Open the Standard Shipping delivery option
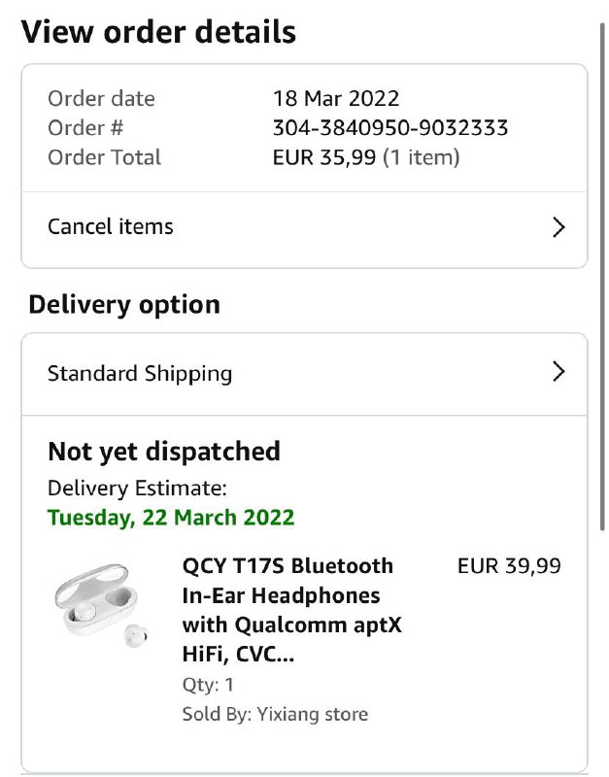The image size is (609, 777). [x=304, y=374]
